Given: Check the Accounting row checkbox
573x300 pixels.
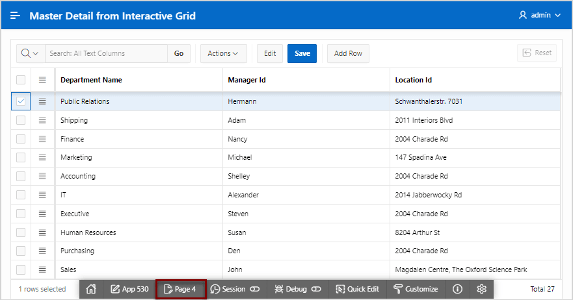Looking at the screenshot, I should tap(21, 176).
